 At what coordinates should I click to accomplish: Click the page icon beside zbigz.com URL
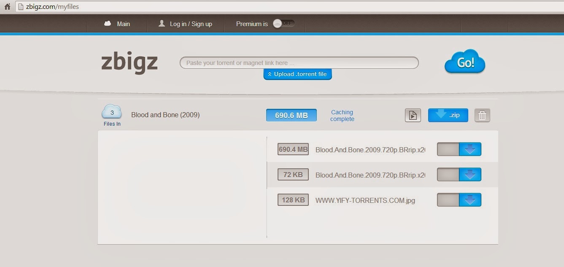coord(20,6)
